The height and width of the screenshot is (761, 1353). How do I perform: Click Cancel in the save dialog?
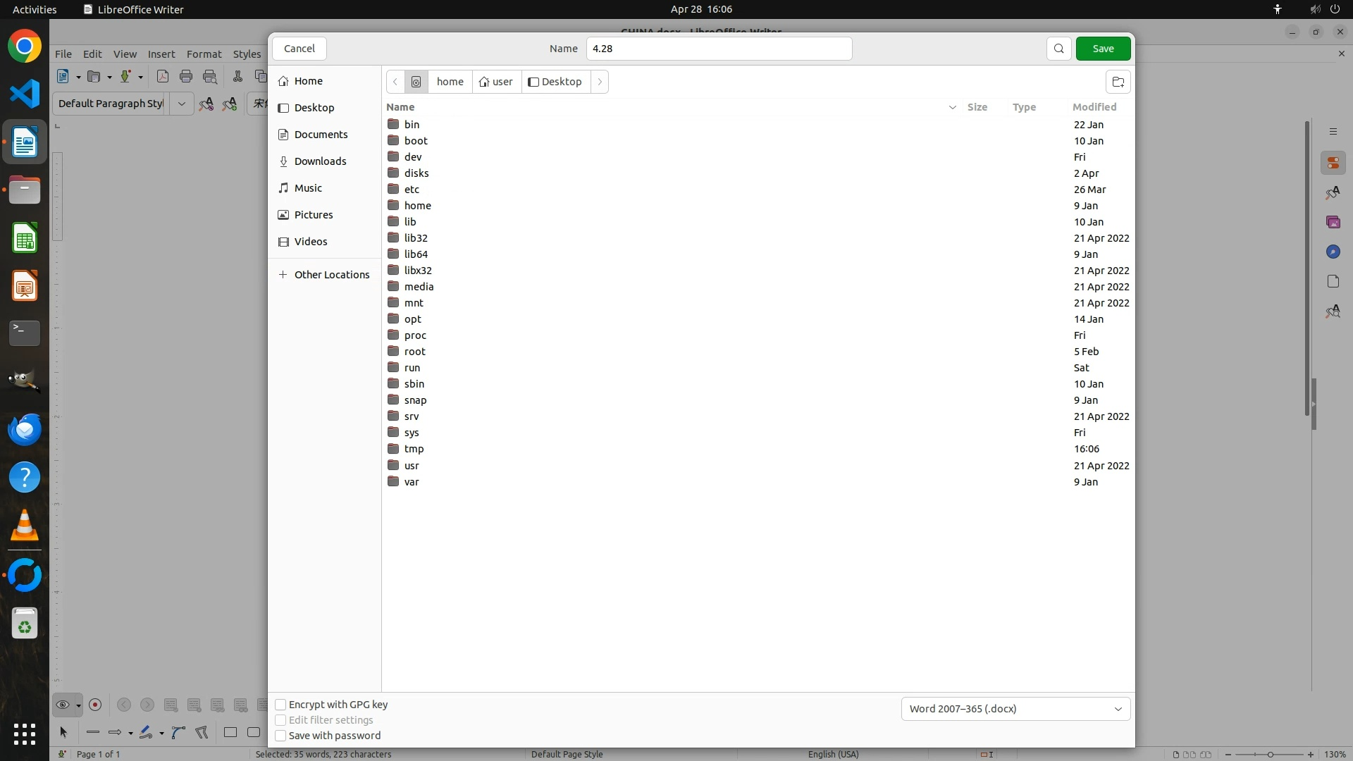[299, 49]
